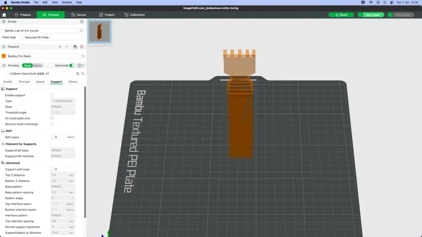Check the Enable support checkbox
The image size is (422, 237).
52,95
